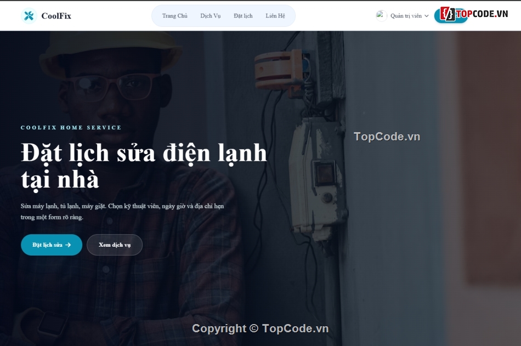Click the COOLFIX HOME SERVICE text
The width and height of the screenshot is (521, 346).
(x=71, y=128)
